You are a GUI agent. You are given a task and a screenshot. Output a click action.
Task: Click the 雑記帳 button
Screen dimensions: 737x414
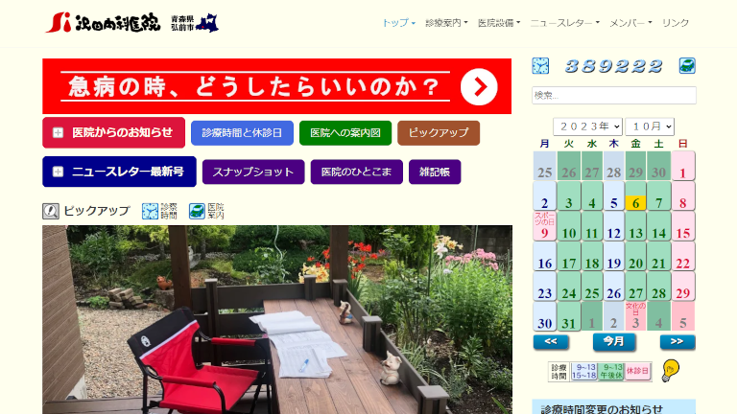point(435,172)
